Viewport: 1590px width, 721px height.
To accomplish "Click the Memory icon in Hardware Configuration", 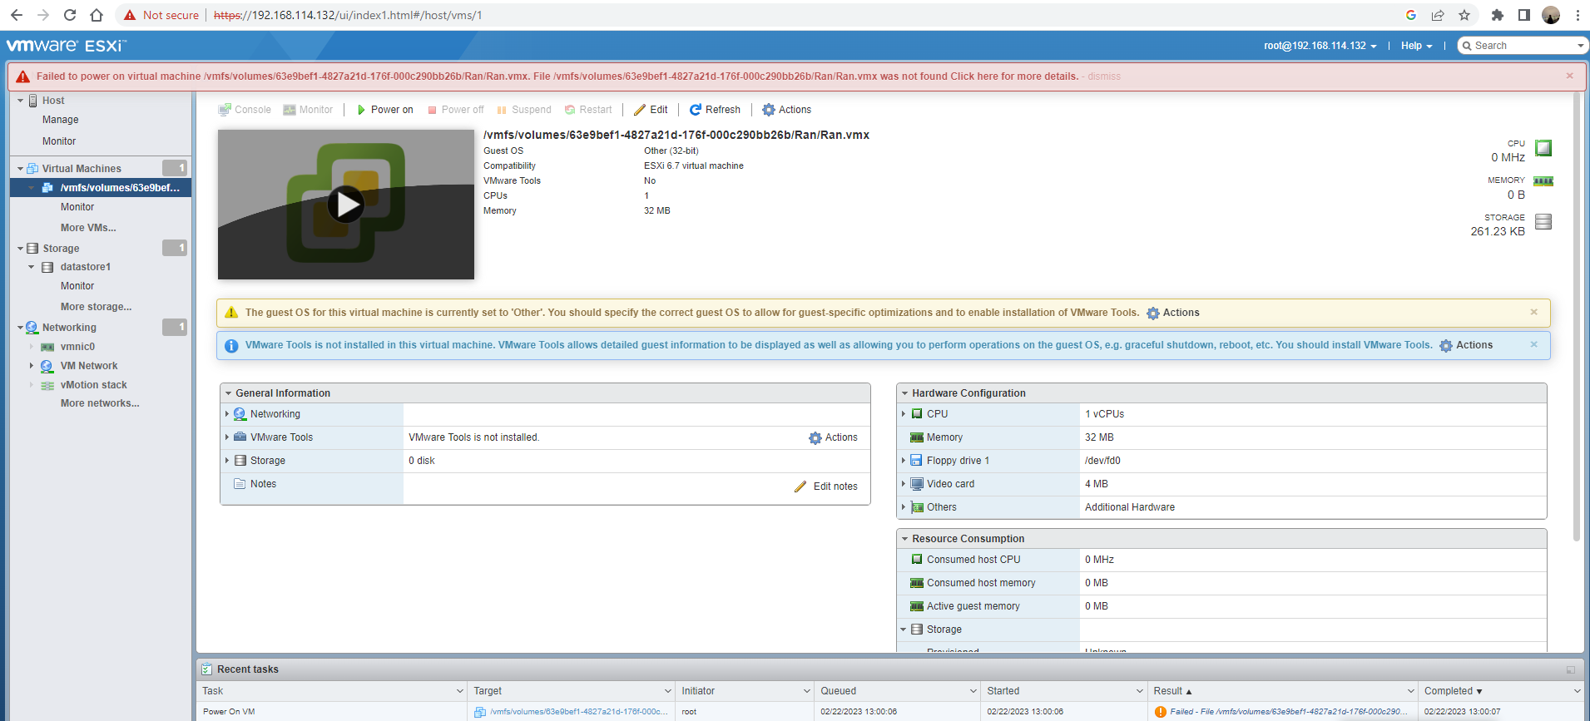I will coord(917,437).
